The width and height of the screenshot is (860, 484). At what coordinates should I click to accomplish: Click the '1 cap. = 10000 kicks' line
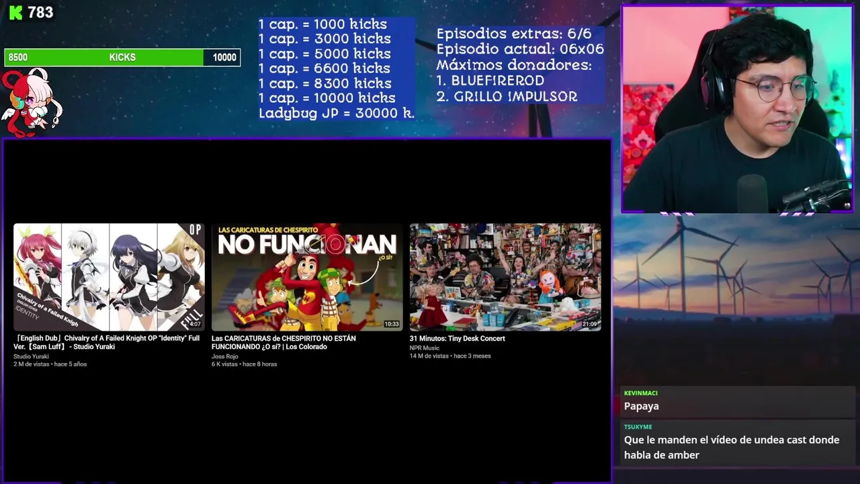point(327,98)
